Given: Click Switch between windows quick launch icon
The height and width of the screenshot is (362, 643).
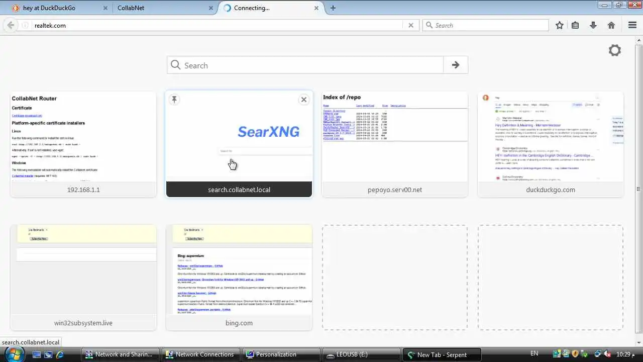Looking at the screenshot, I should coord(48,354).
